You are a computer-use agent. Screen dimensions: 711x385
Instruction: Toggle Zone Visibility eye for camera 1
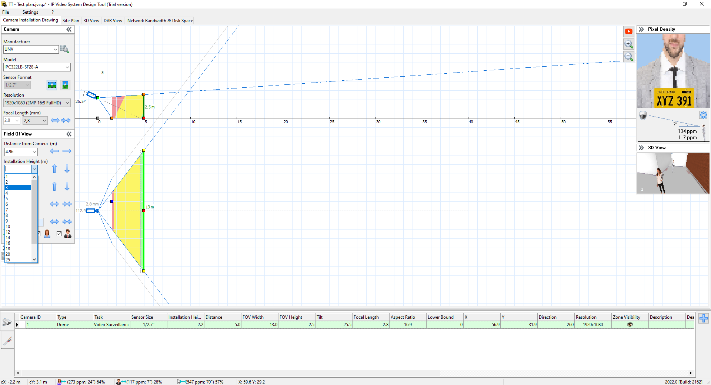click(630, 325)
